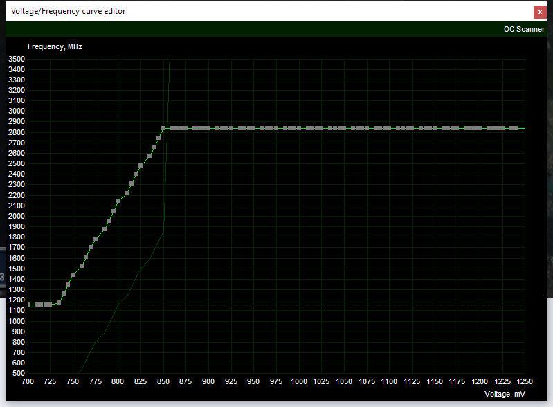Click the 500 frequency axis label
Screen dimensions: 553x407
click(x=18, y=373)
